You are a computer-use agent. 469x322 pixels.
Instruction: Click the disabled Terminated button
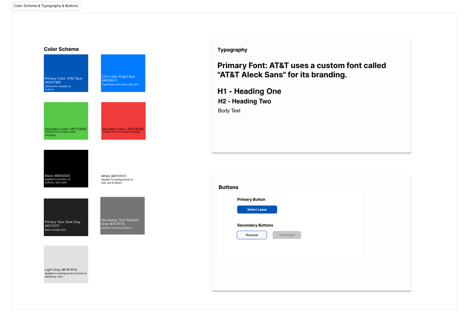pos(287,235)
